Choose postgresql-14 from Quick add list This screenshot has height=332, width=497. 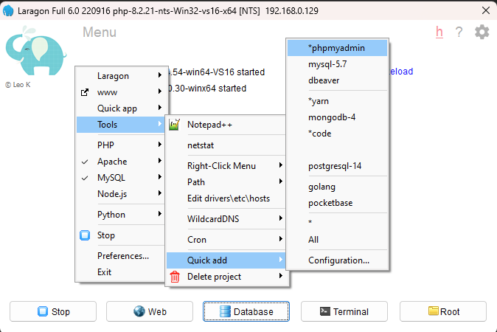pos(335,166)
